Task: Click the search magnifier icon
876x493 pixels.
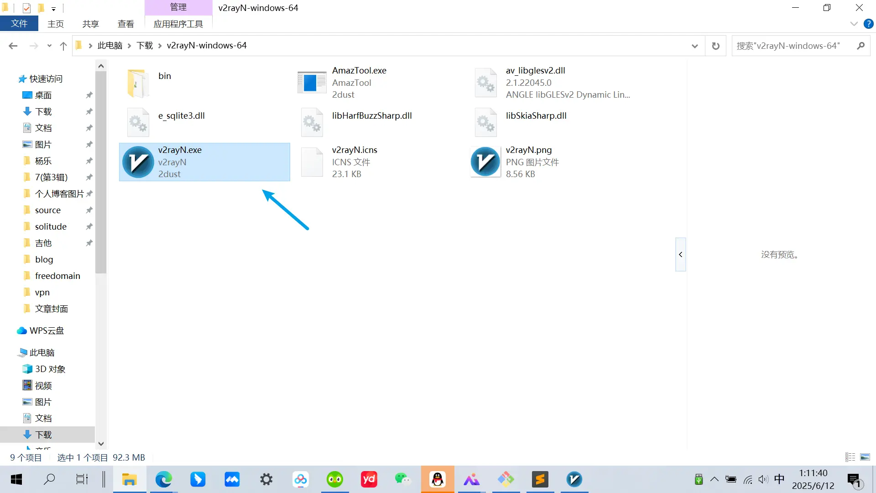Action: click(x=861, y=46)
